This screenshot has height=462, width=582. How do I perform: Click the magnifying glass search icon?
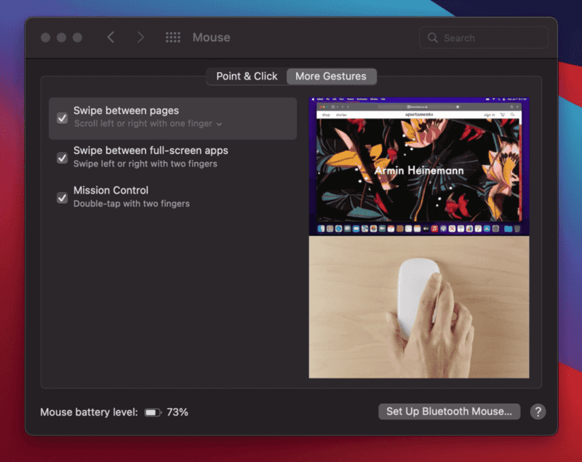tap(432, 38)
